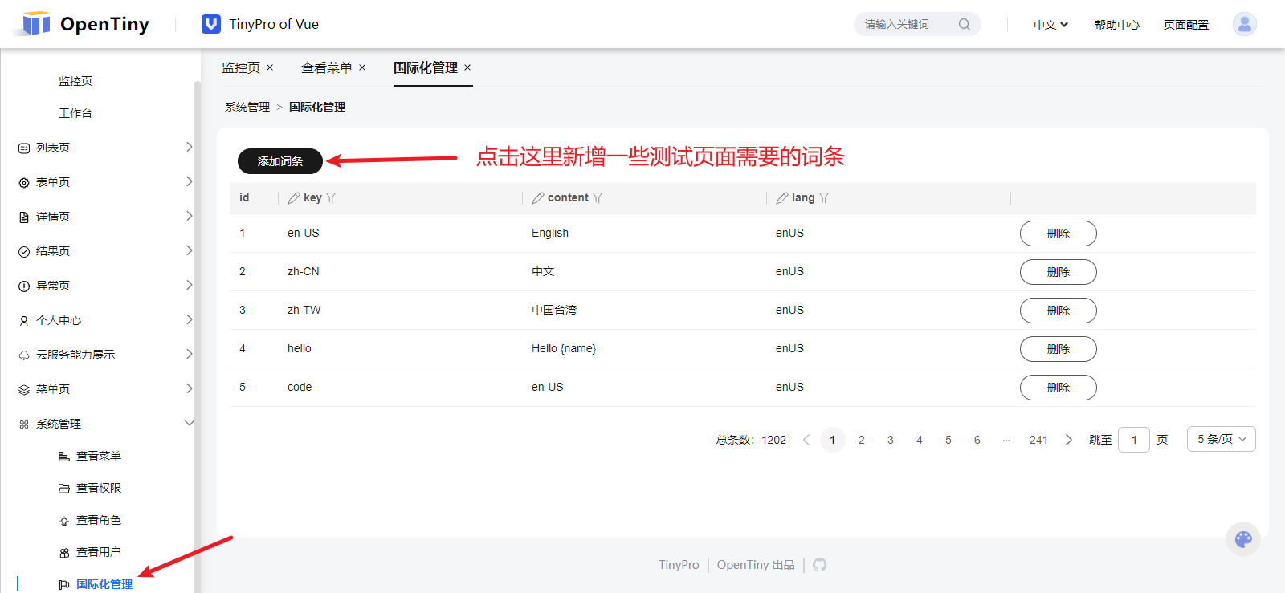Filter the content column with the funnel icon
This screenshot has height=593, width=1285.
(598, 198)
